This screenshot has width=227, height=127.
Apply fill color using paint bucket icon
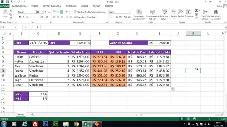pyautogui.click(x=41, y=17)
